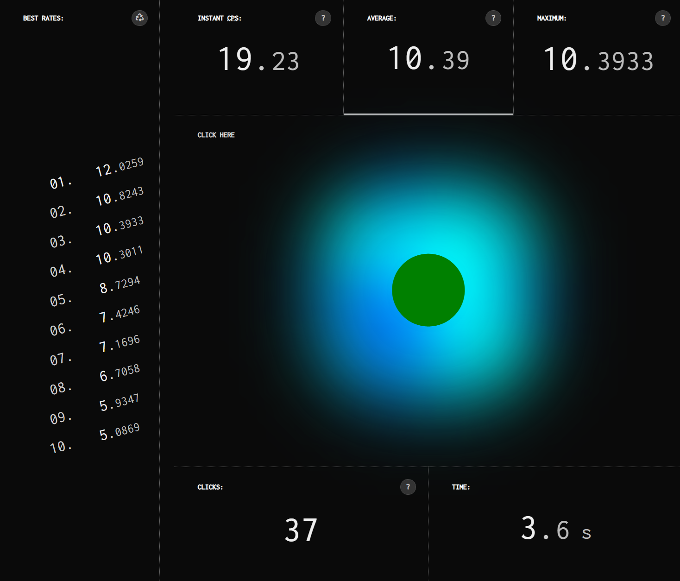The image size is (680, 581).
Task: Select best rate 7.1696
Action: [120, 343]
